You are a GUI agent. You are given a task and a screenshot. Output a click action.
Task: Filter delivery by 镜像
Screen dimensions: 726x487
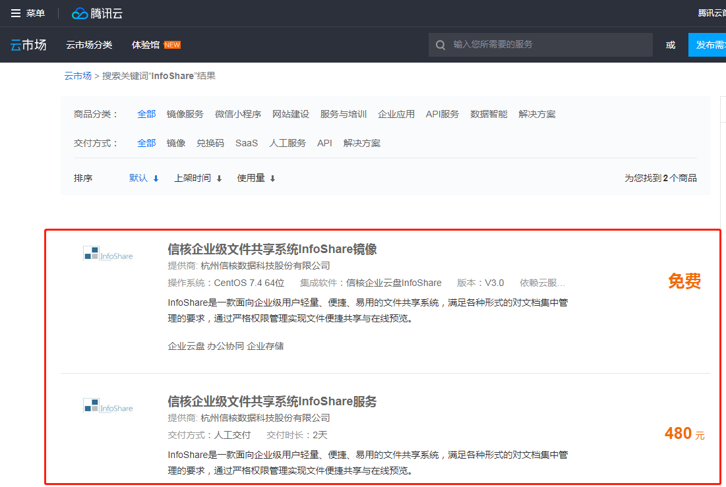pyautogui.click(x=176, y=144)
